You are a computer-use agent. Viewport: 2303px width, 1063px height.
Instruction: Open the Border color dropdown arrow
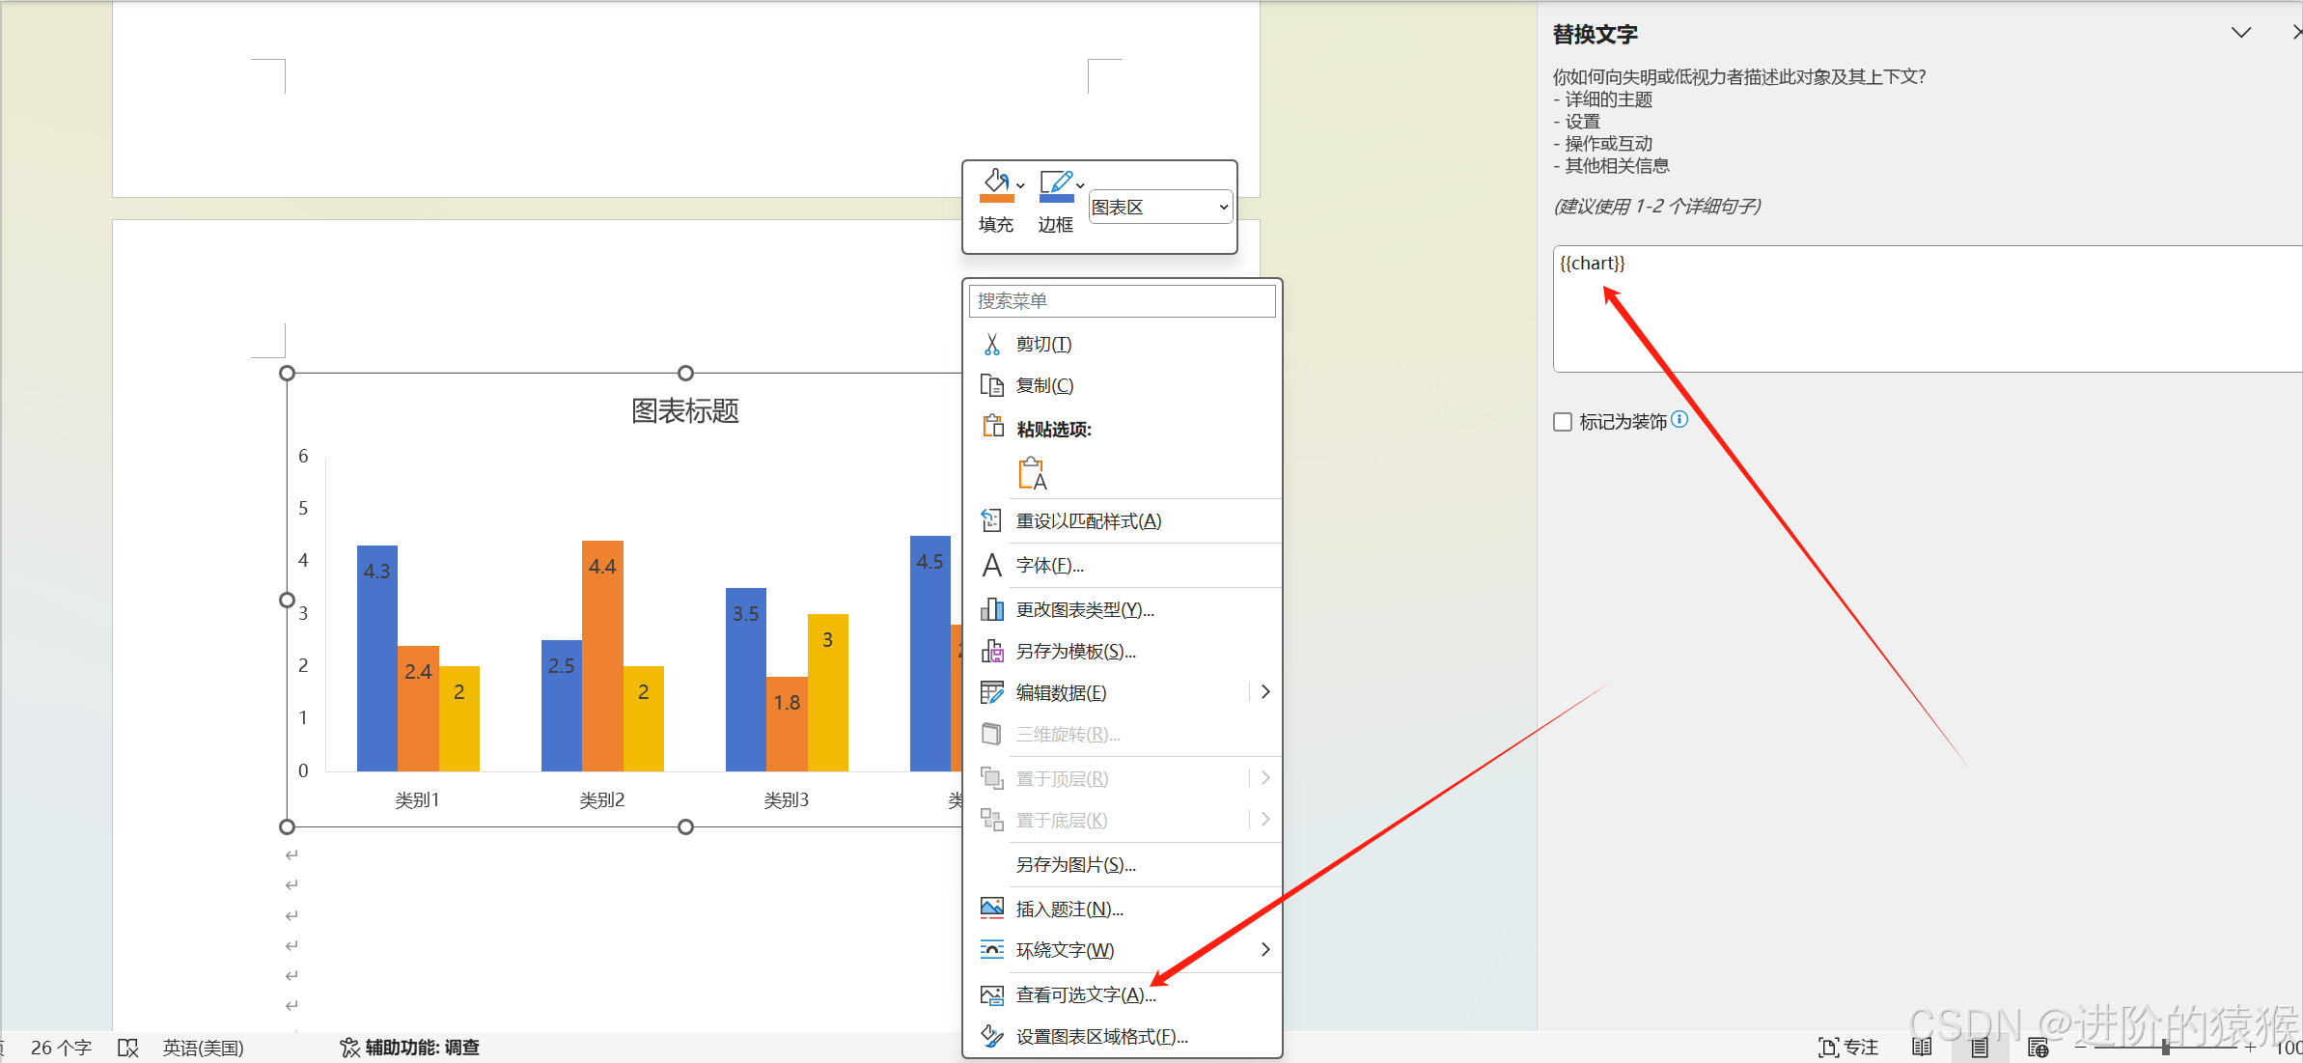(x=1080, y=185)
